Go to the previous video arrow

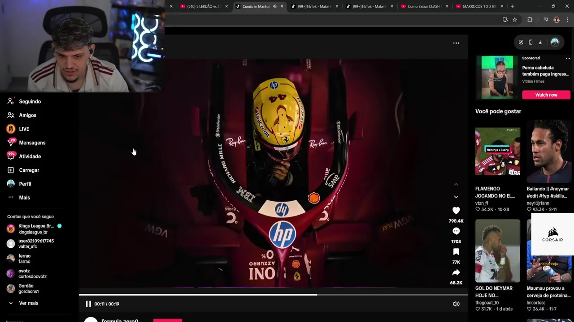(x=456, y=184)
